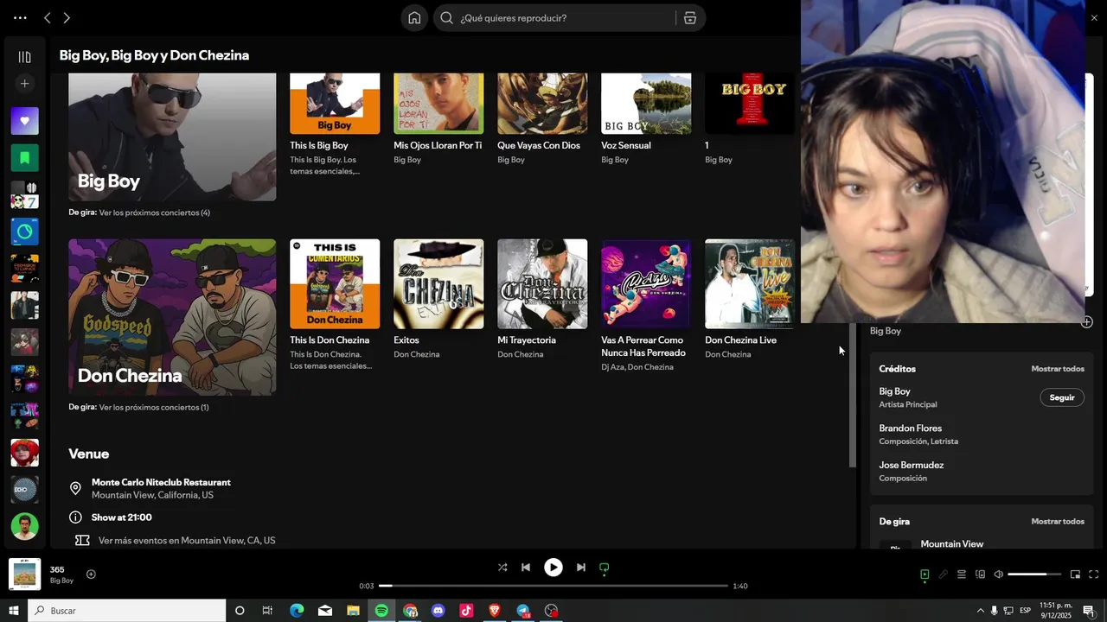Click 'Ver más eventos en Mountain View'
This screenshot has height=622, width=1107.
click(187, 541)
